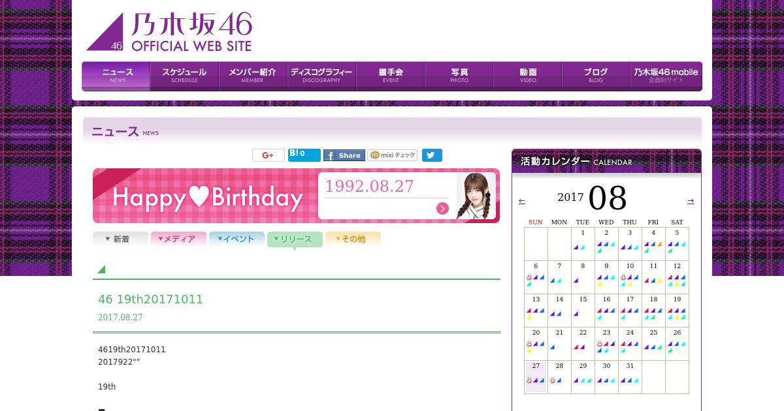784x411 pixels.
Task: Click the Hatena bookmark B! button
Action: pyautogui.click(x=304, y=155)
